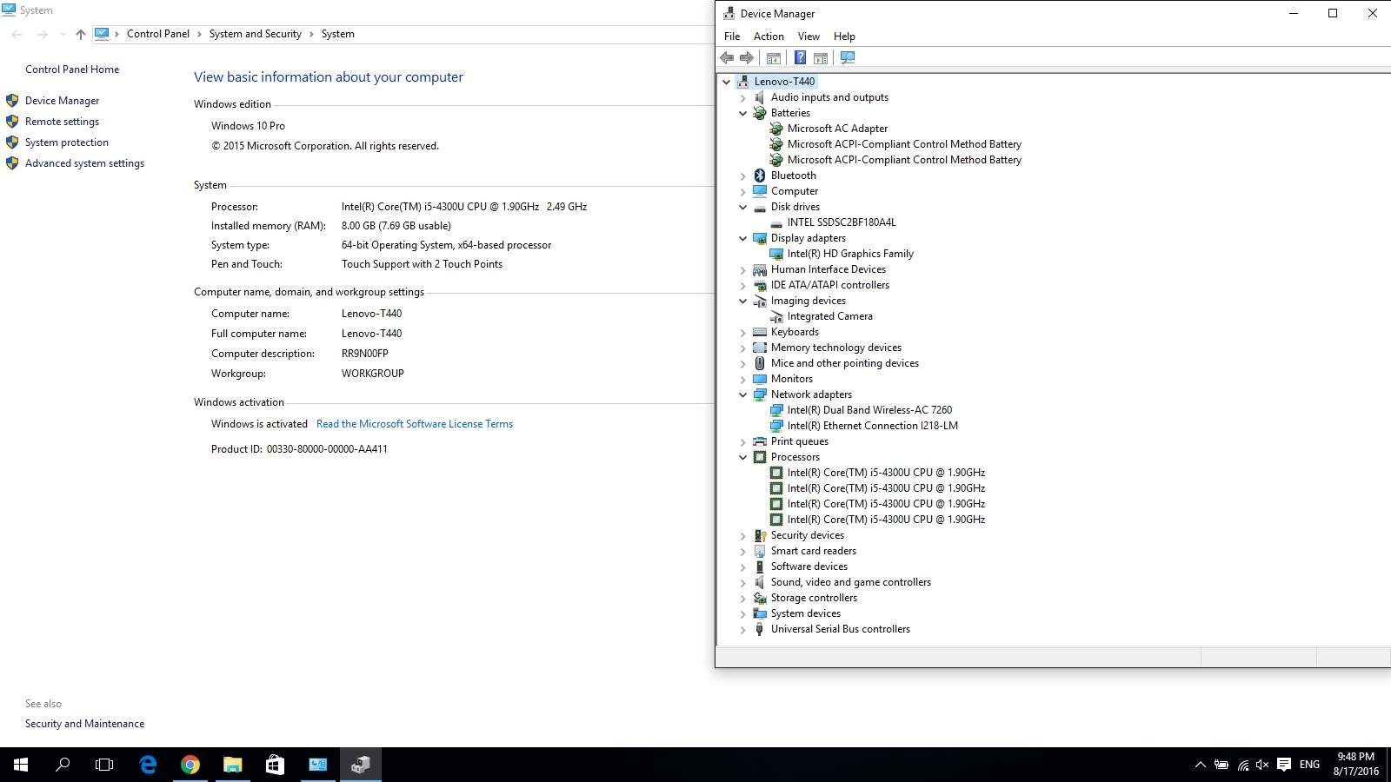The image size is (1391, 782).
Task: Open Windows Store from taskbar
Action: coord(275,765)
